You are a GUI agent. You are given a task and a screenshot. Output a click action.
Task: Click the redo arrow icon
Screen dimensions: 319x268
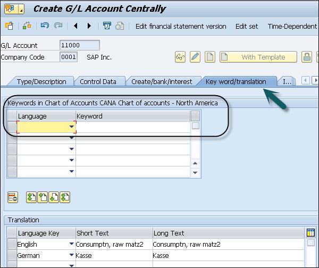[x=58, y=26]
